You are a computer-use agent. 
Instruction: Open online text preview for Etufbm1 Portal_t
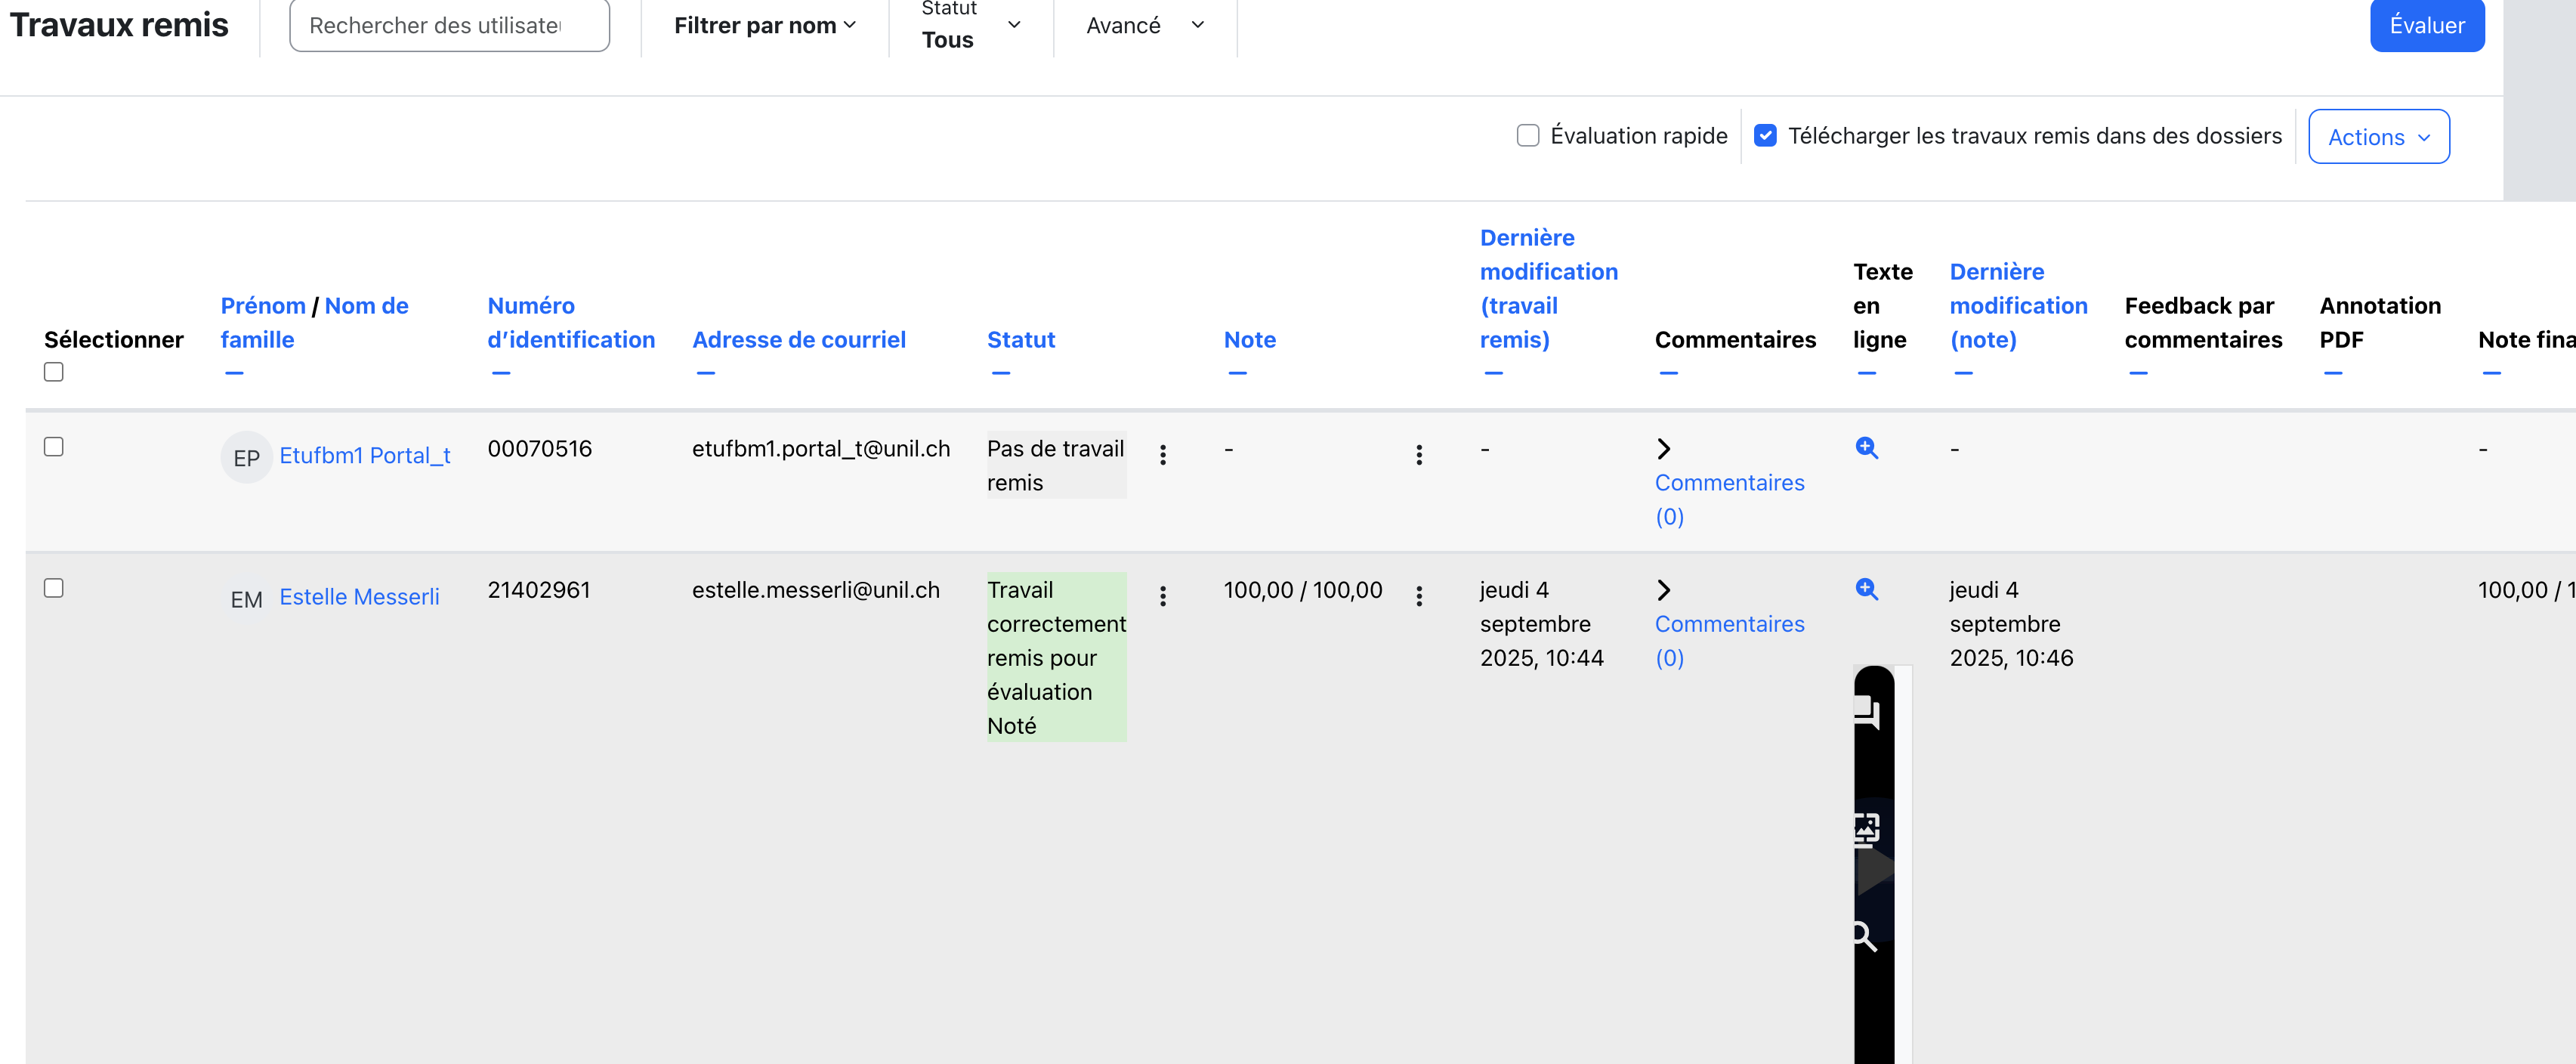point(1866,448)
